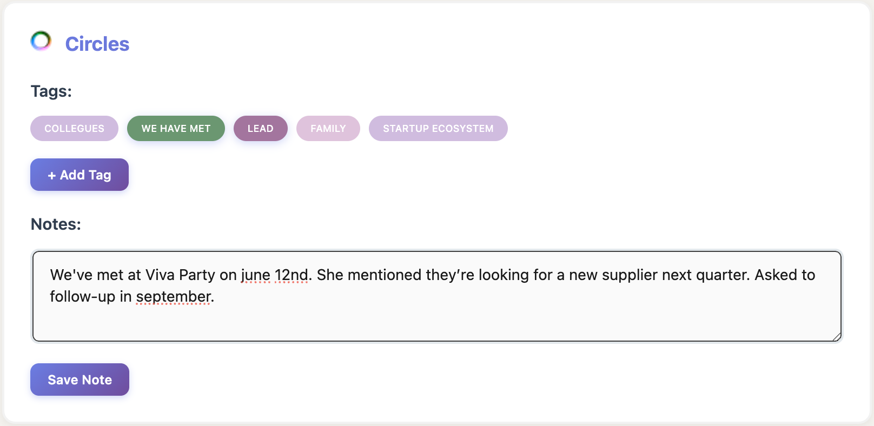Click the misspelled word "june" in notes
Screen dimensions: 874x426
[255, 275]
